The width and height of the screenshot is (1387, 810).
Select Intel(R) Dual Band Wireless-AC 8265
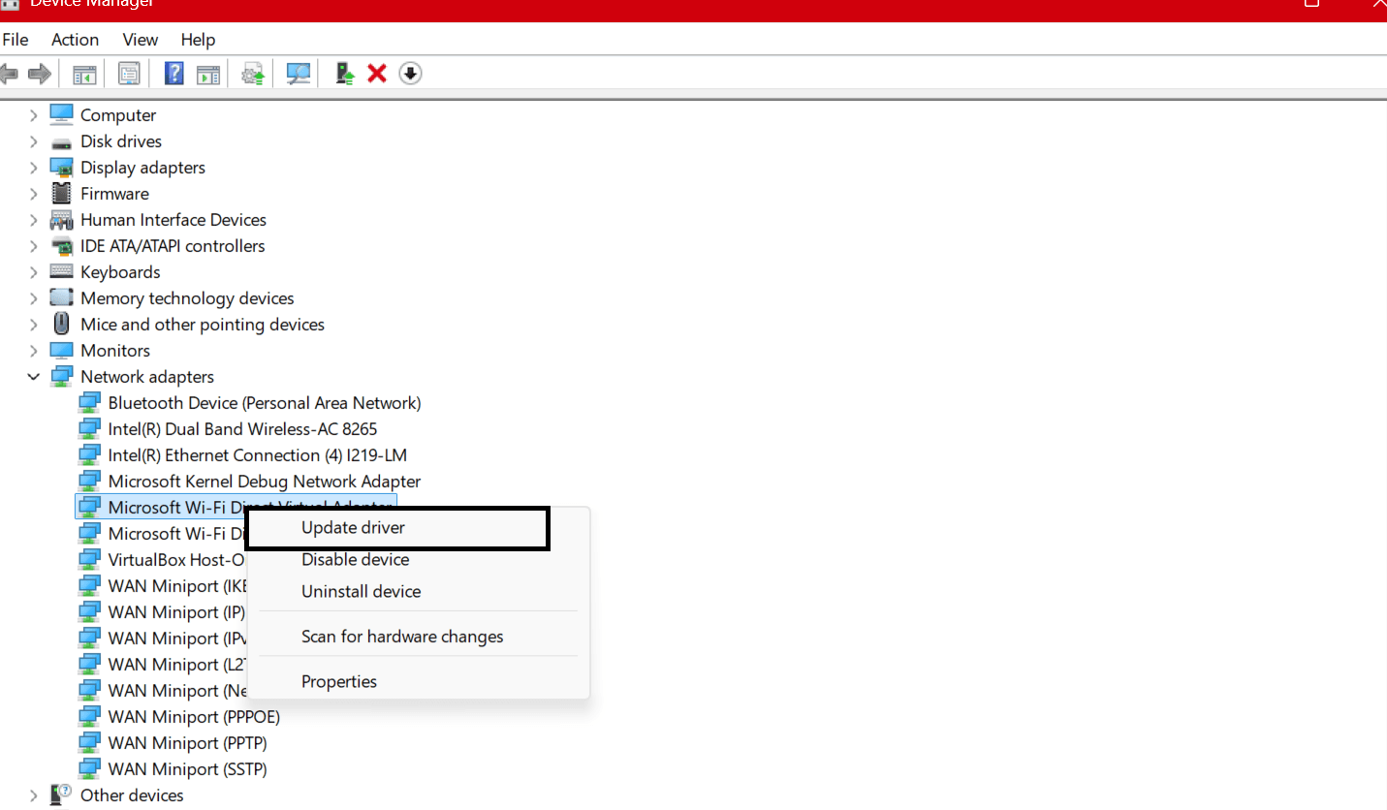(242, 428)
